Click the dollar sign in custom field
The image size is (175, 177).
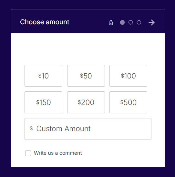point(31,128)
